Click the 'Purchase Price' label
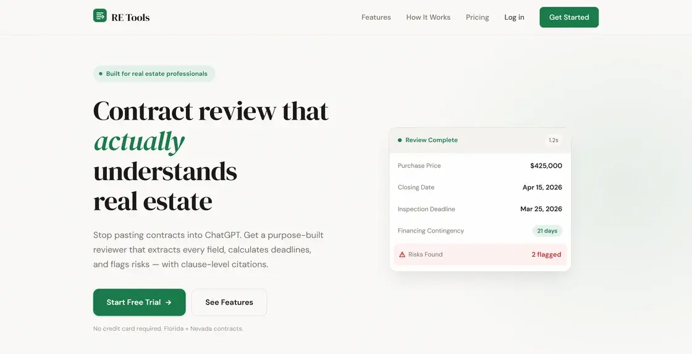Viewport: 692px width, 354px height. point(420,165)
